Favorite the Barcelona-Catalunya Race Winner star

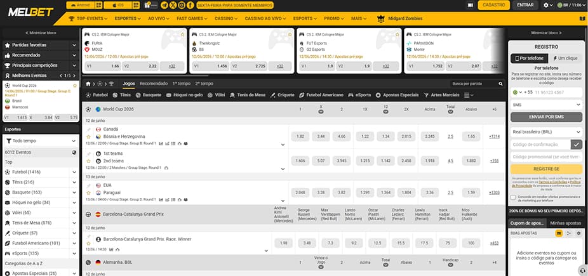(89, 244)
